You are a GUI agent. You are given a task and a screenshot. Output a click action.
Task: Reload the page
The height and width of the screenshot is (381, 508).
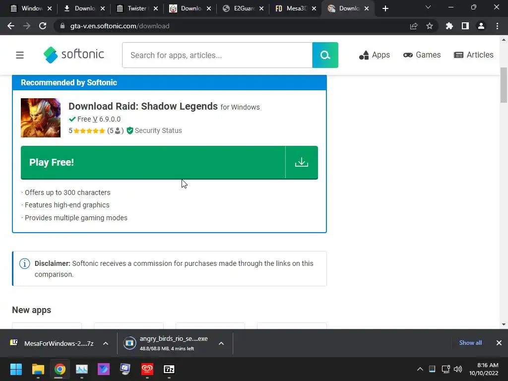point(43,26)
